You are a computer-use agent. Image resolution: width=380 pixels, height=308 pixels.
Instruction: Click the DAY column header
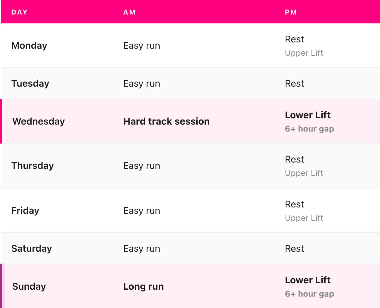point(19,12)
